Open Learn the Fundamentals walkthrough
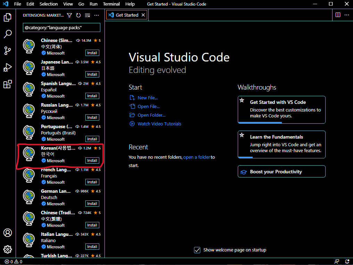The width and height of the screenshot is (353, 265). [x=281, y=144]
